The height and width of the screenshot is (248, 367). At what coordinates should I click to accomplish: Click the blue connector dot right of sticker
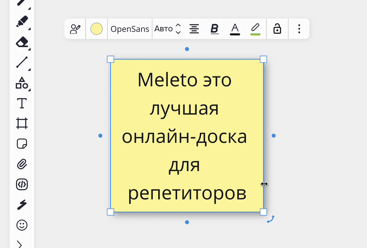(x=274, y=136)
